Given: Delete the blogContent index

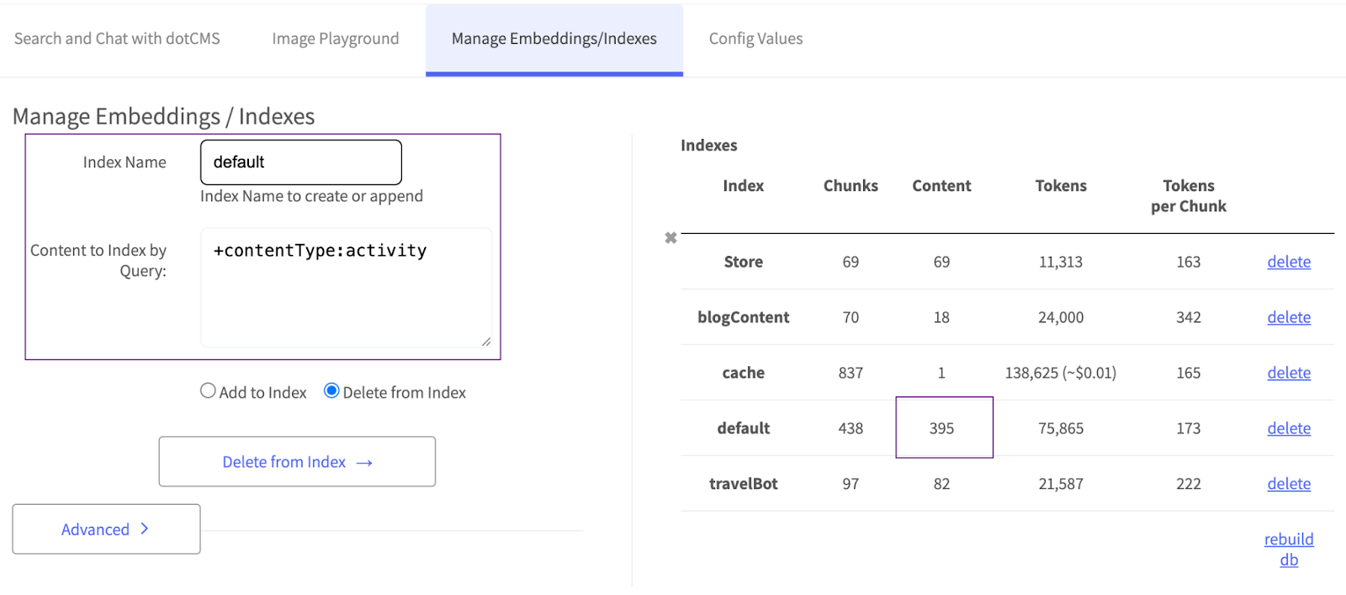Looking at the screenshot, I should pyautogui.click(x=1288, y=317).
